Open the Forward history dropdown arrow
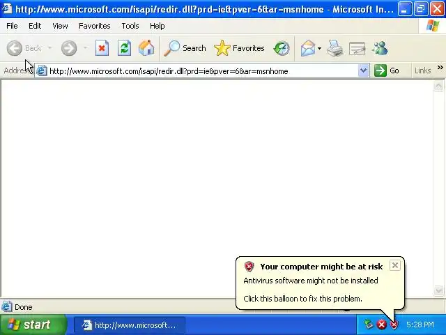The image size is (446, 335). (85, 48)
